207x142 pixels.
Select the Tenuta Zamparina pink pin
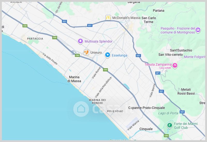175,65
